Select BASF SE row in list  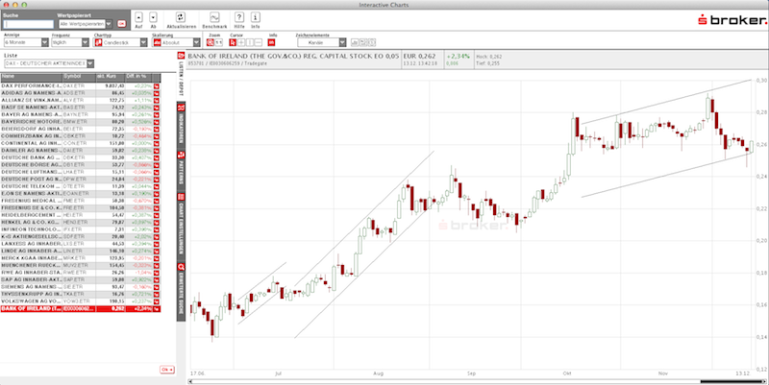(81, 108)
